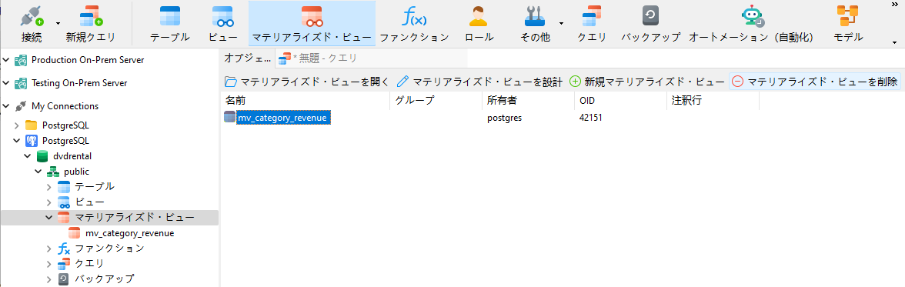Click マテリアライズド・ビューを開く button
905x287 pixels.
(x=307, y=82)
